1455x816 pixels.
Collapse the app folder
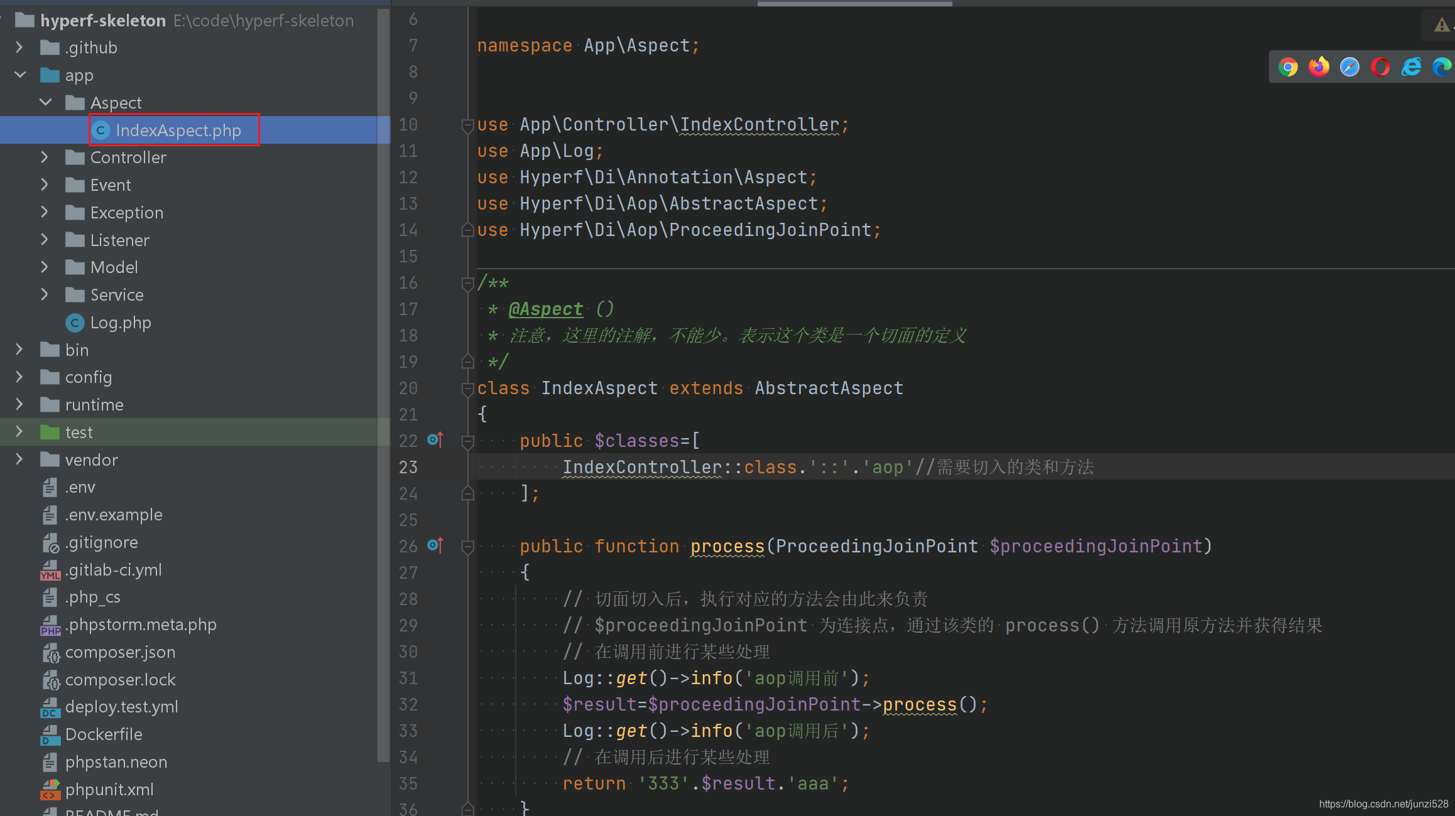pos(20,75)
